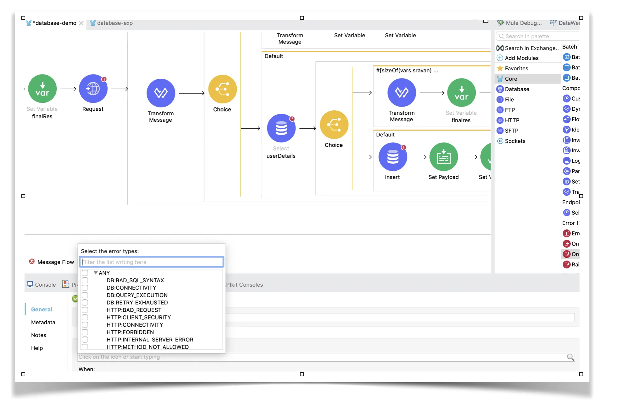The height and width of the screenshot is (406, 619).
Task: Open the General properties tab
Action: click(x=42, y=309)
